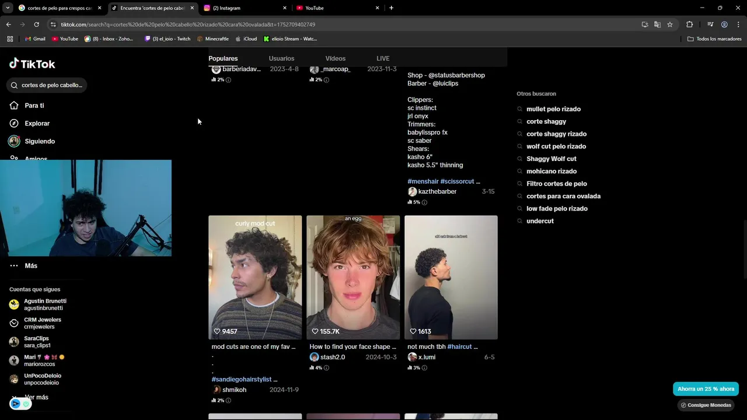The image size is (747, 420).
Task: Search suggestion 'mullet pelo rizado'
Action: tap(553, 109)
